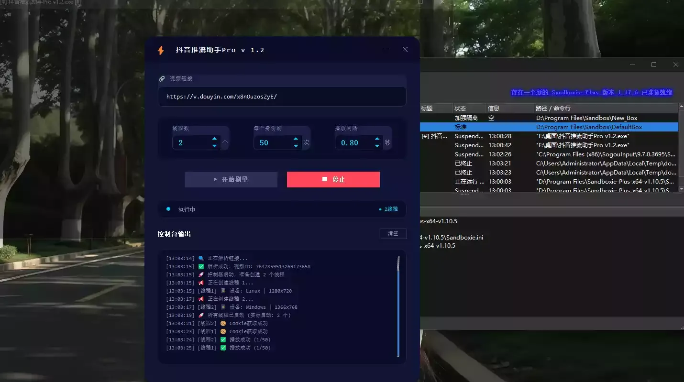Click the thread count field showing 2

point(191,142)
